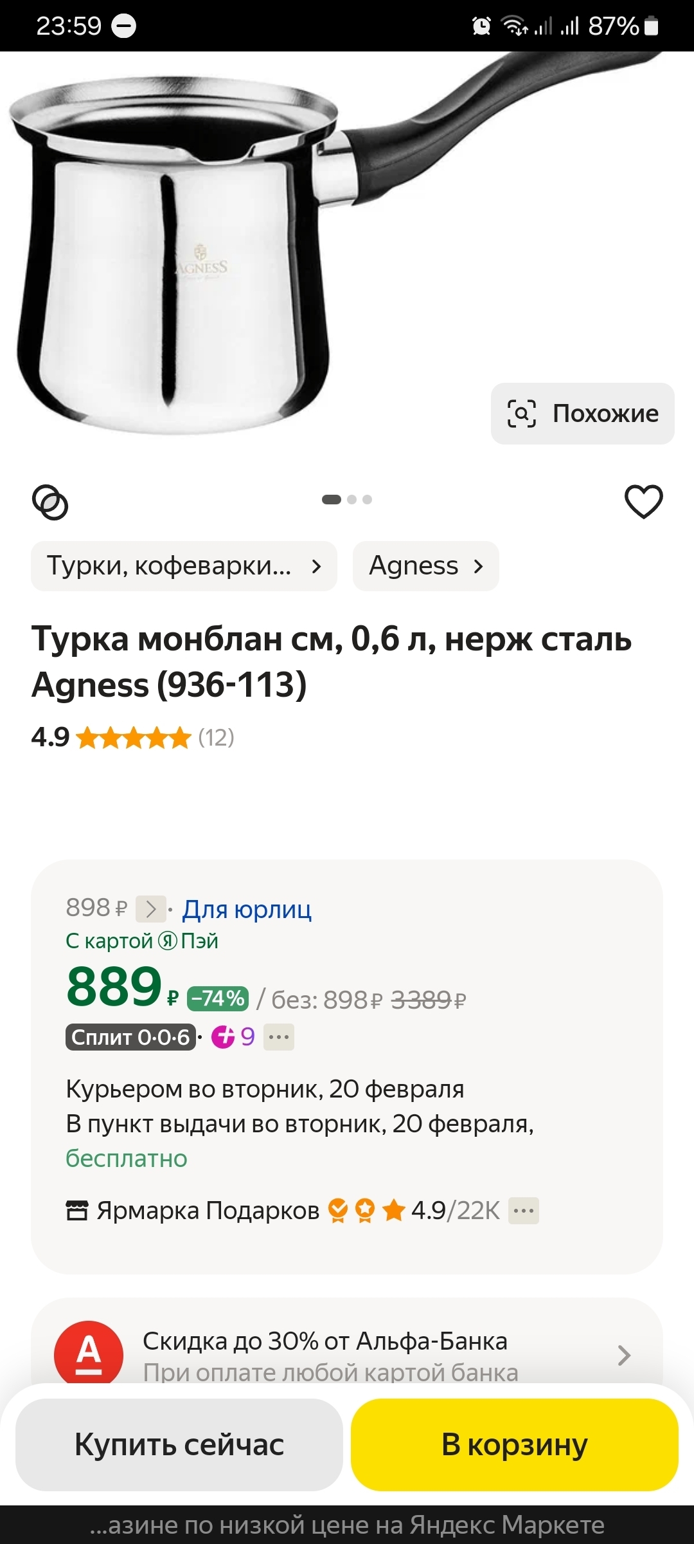The height and width of the screenshot is (1544, 694).
Task: Open the Ярмарка Подарков seller page
Action: pos(208,1211)
